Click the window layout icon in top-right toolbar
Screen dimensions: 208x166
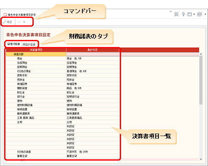pyautogui.click(x=190, y=14)
